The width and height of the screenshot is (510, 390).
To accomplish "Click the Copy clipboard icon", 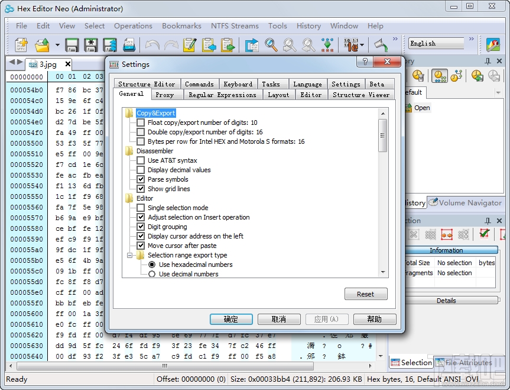I will click(x=209, y=44).
